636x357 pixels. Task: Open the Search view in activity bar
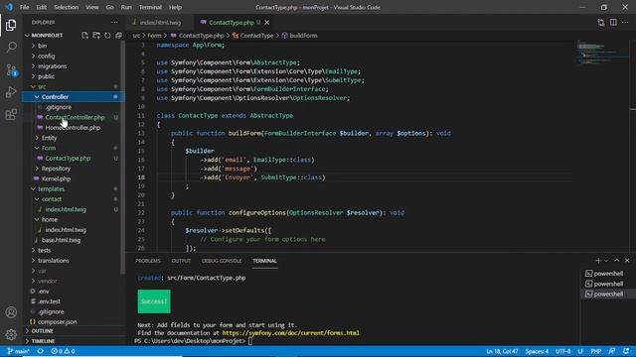click(11, 48)
